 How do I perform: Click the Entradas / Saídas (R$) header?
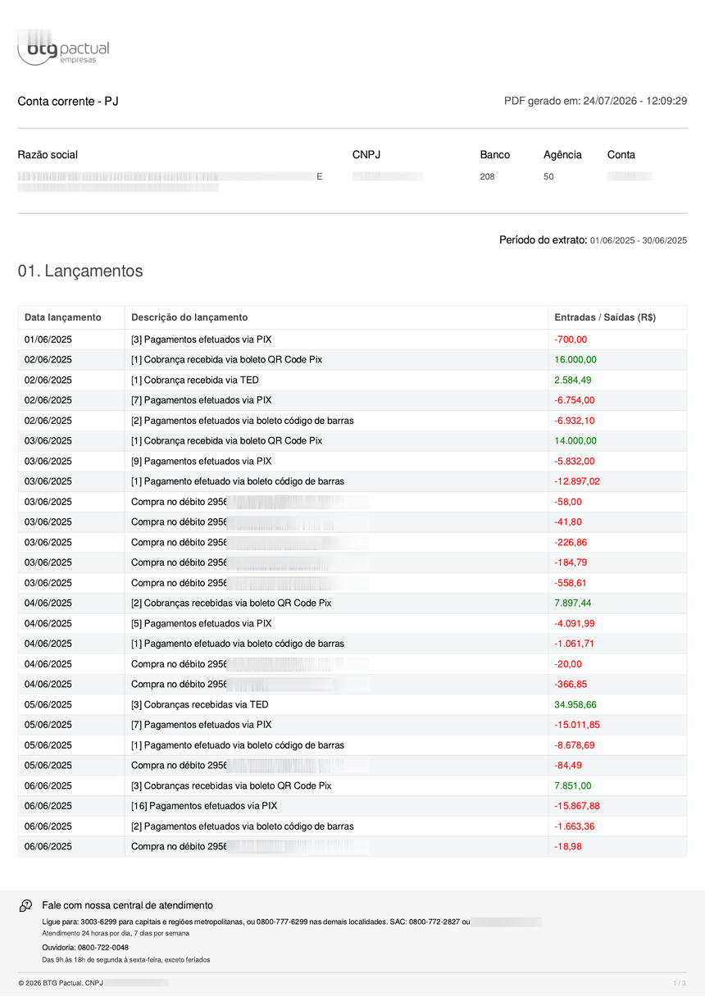click(x=605, y=317)
